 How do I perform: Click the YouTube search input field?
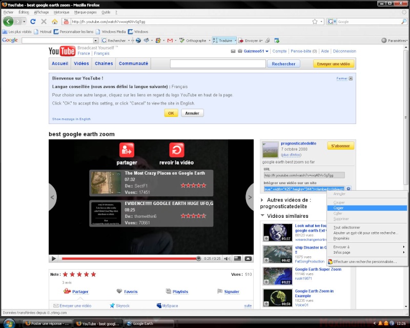click(218, 64)
